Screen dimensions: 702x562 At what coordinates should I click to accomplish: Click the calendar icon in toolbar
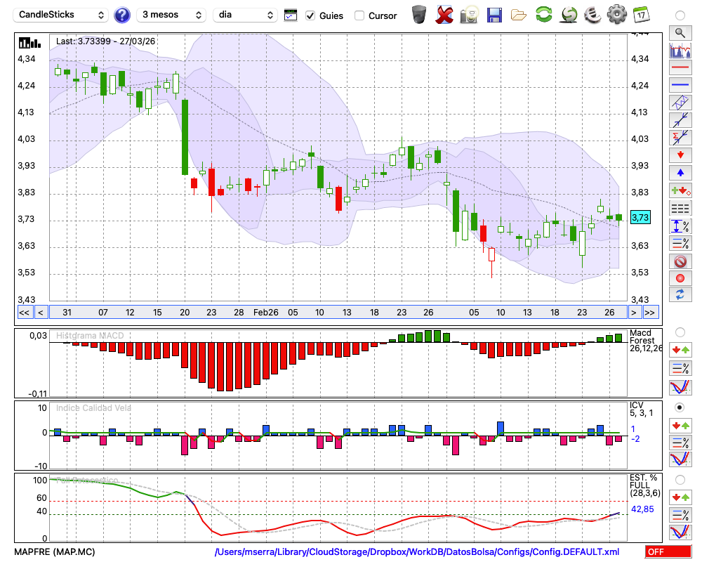coord(641,15)
